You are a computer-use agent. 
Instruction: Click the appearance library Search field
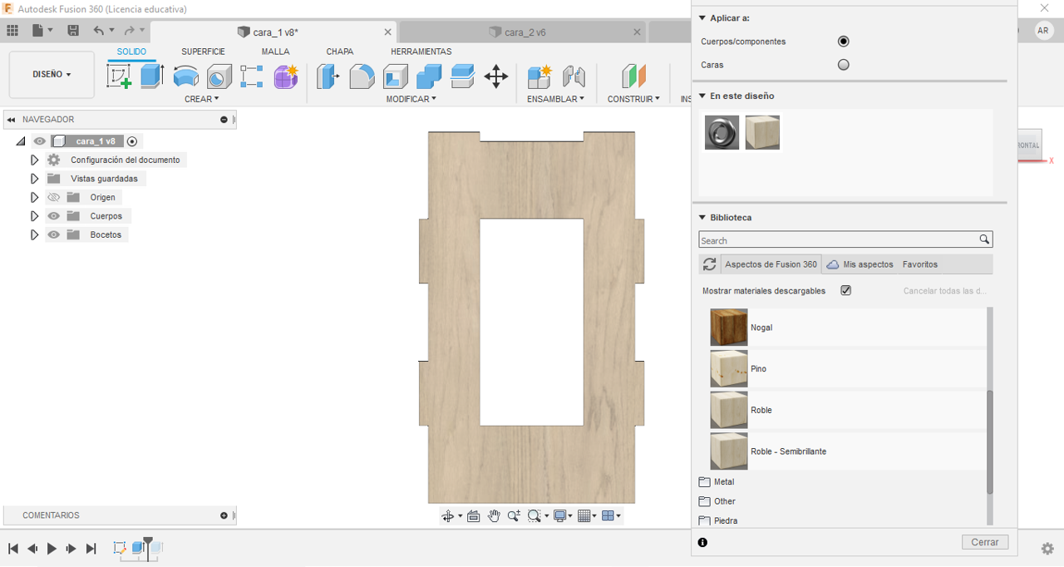[x=845, y=239]
